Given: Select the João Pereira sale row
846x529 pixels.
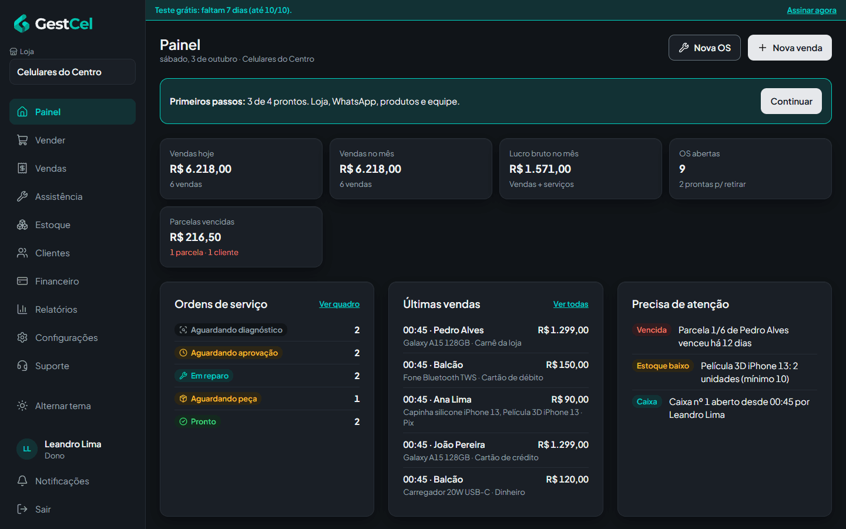Looking at the screenshot, I should (x=496, y=450).
